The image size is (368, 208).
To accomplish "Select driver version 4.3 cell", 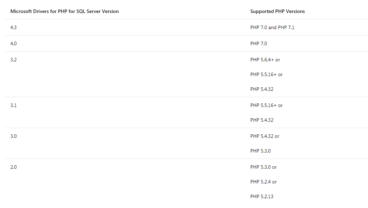I will tap(14, 27).
